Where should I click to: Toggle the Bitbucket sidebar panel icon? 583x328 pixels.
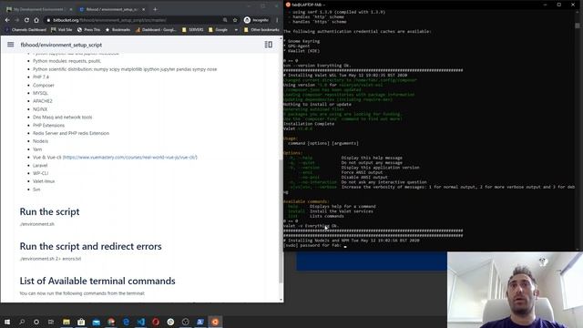[268, 45]
